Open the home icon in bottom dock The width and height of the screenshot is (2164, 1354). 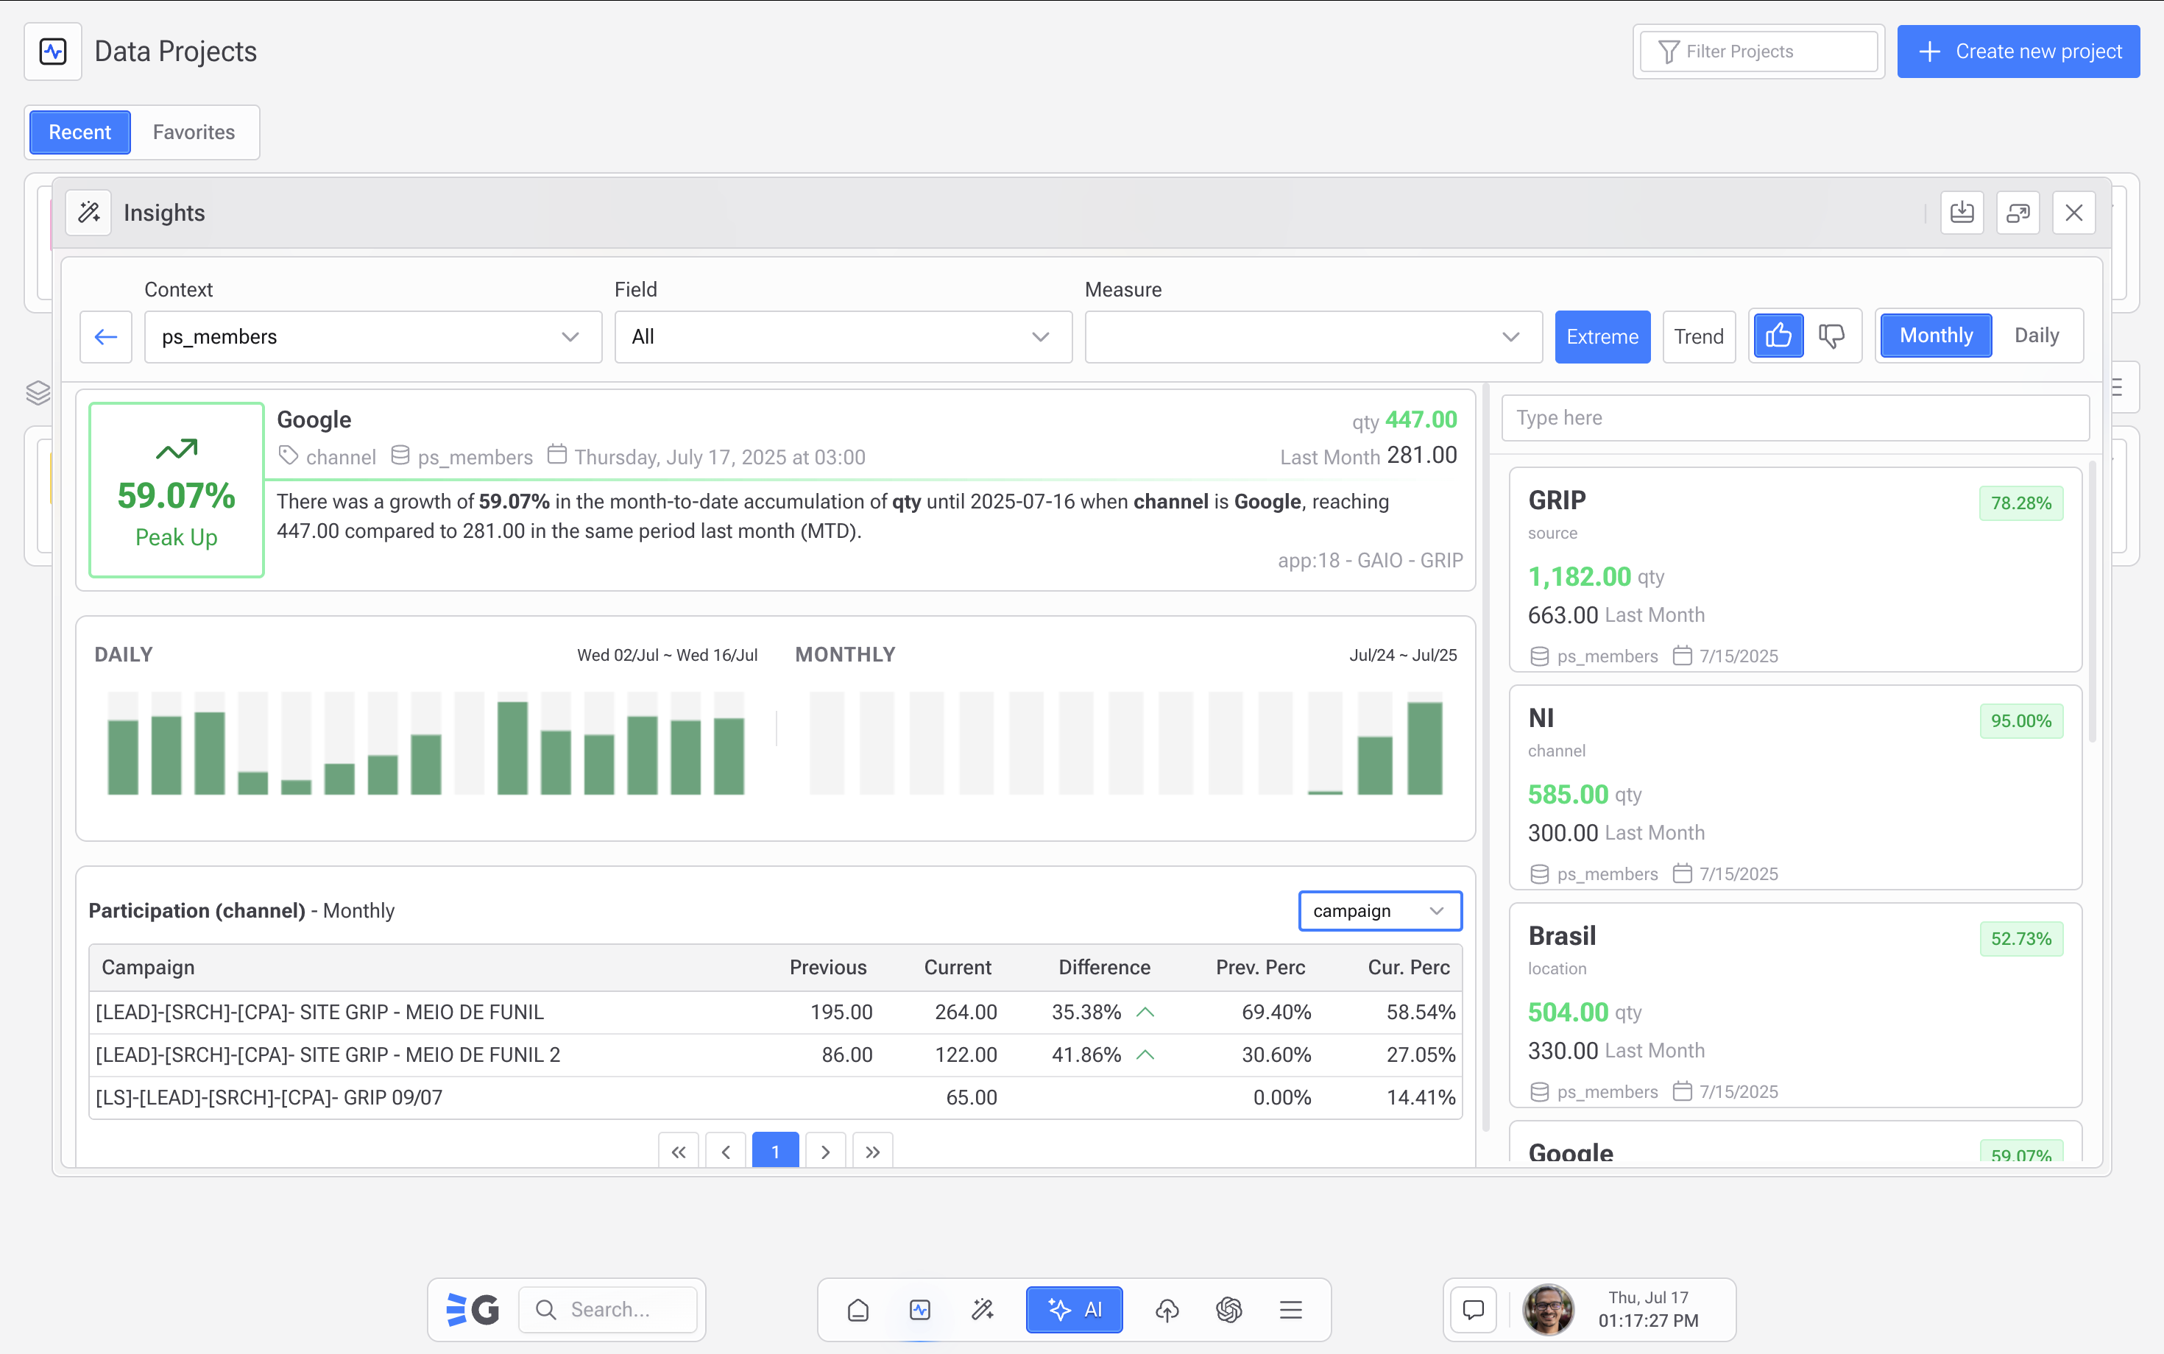coord(858,1310)
